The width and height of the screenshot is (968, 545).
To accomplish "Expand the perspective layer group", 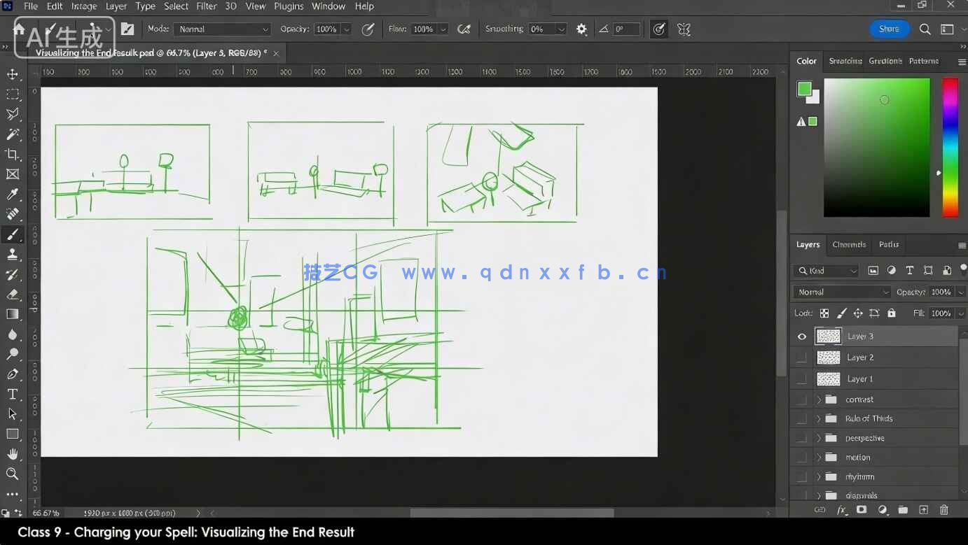I will tap(818, 439).
